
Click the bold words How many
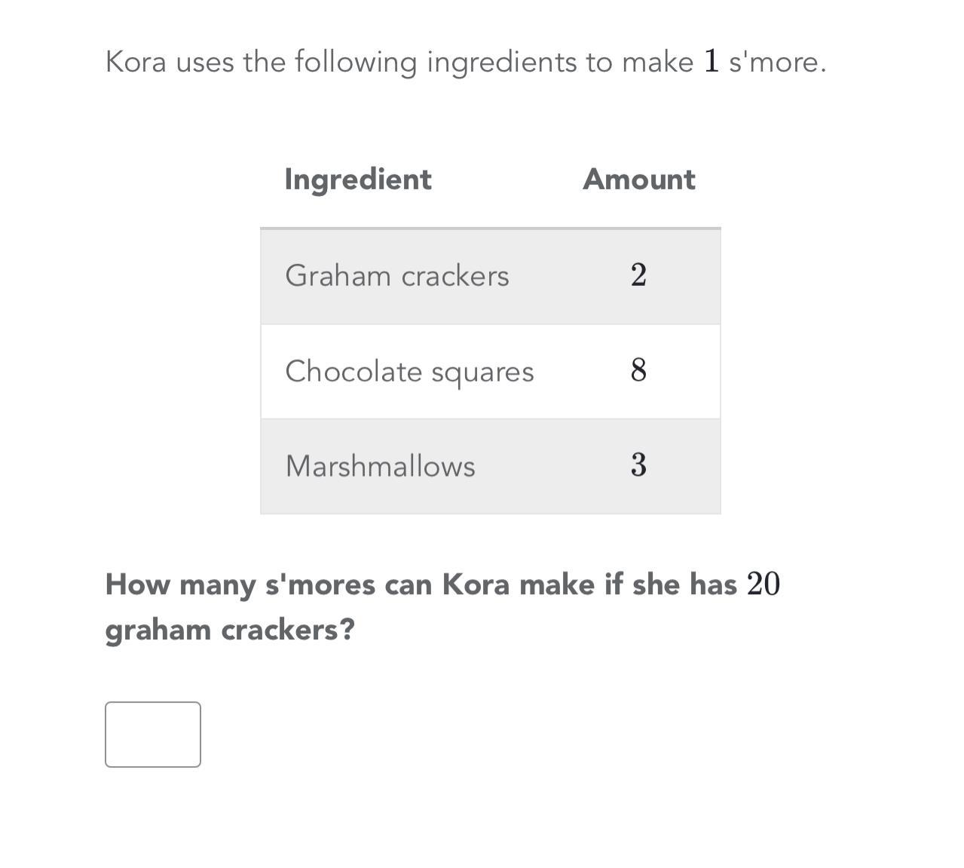(181, 585)
